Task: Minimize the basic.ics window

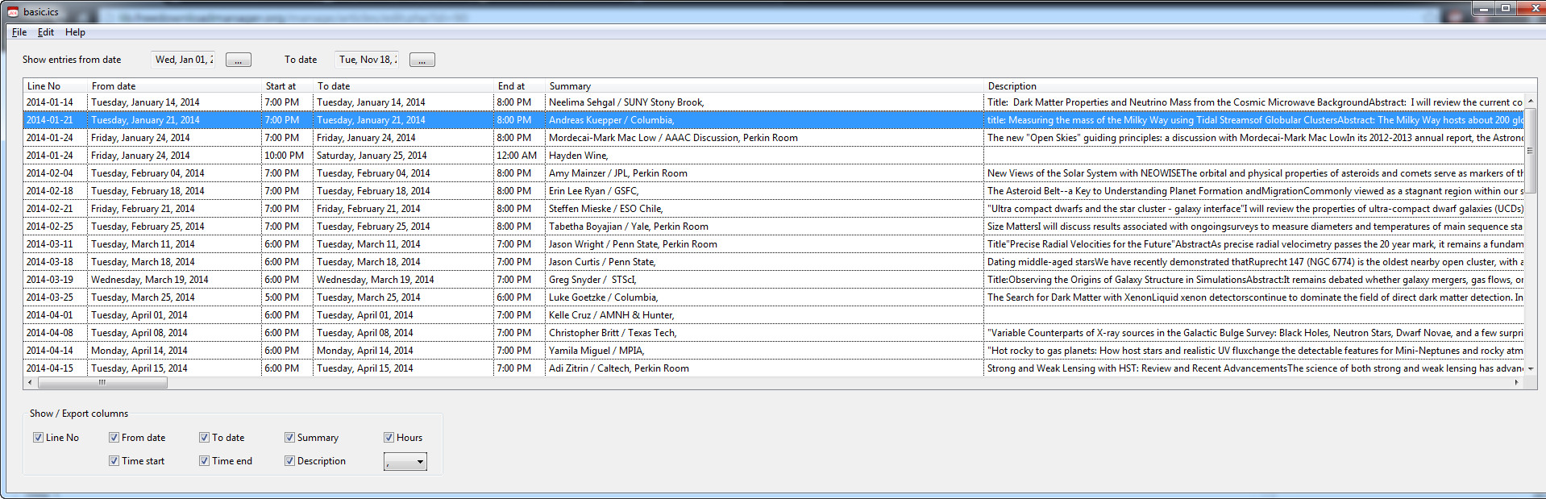Action: (1484, 8)
